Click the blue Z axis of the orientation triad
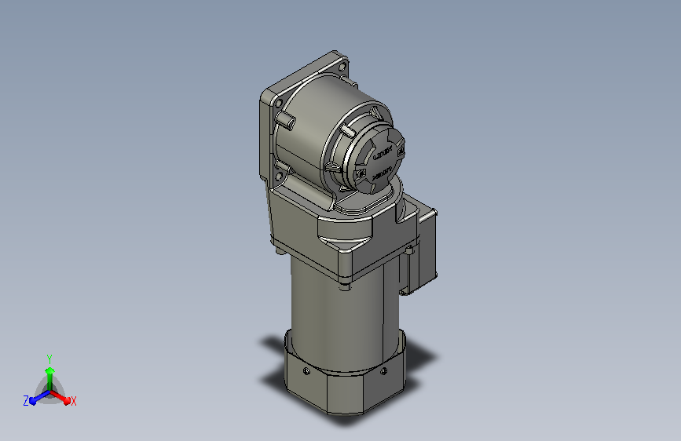681x441 pixels. [36, 398]
